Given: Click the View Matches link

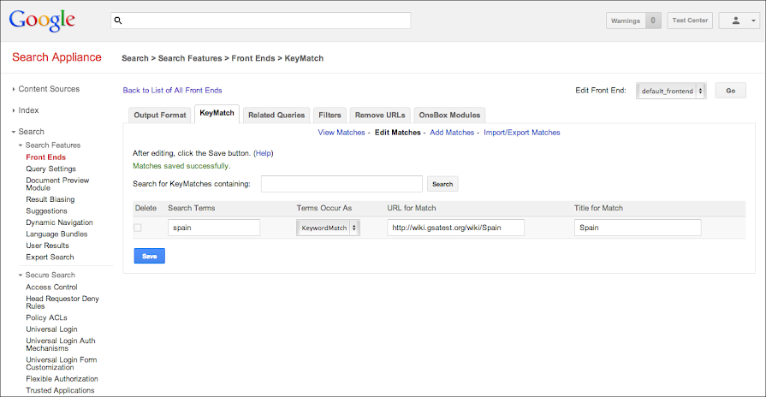Looking at the screenshot, I should point(341,133).
